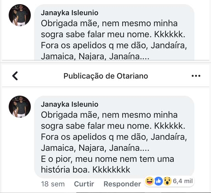Open the upper Janayka Isleunio profile picture
This screenshot has height=193, width=211.
(x=20, y=15)
